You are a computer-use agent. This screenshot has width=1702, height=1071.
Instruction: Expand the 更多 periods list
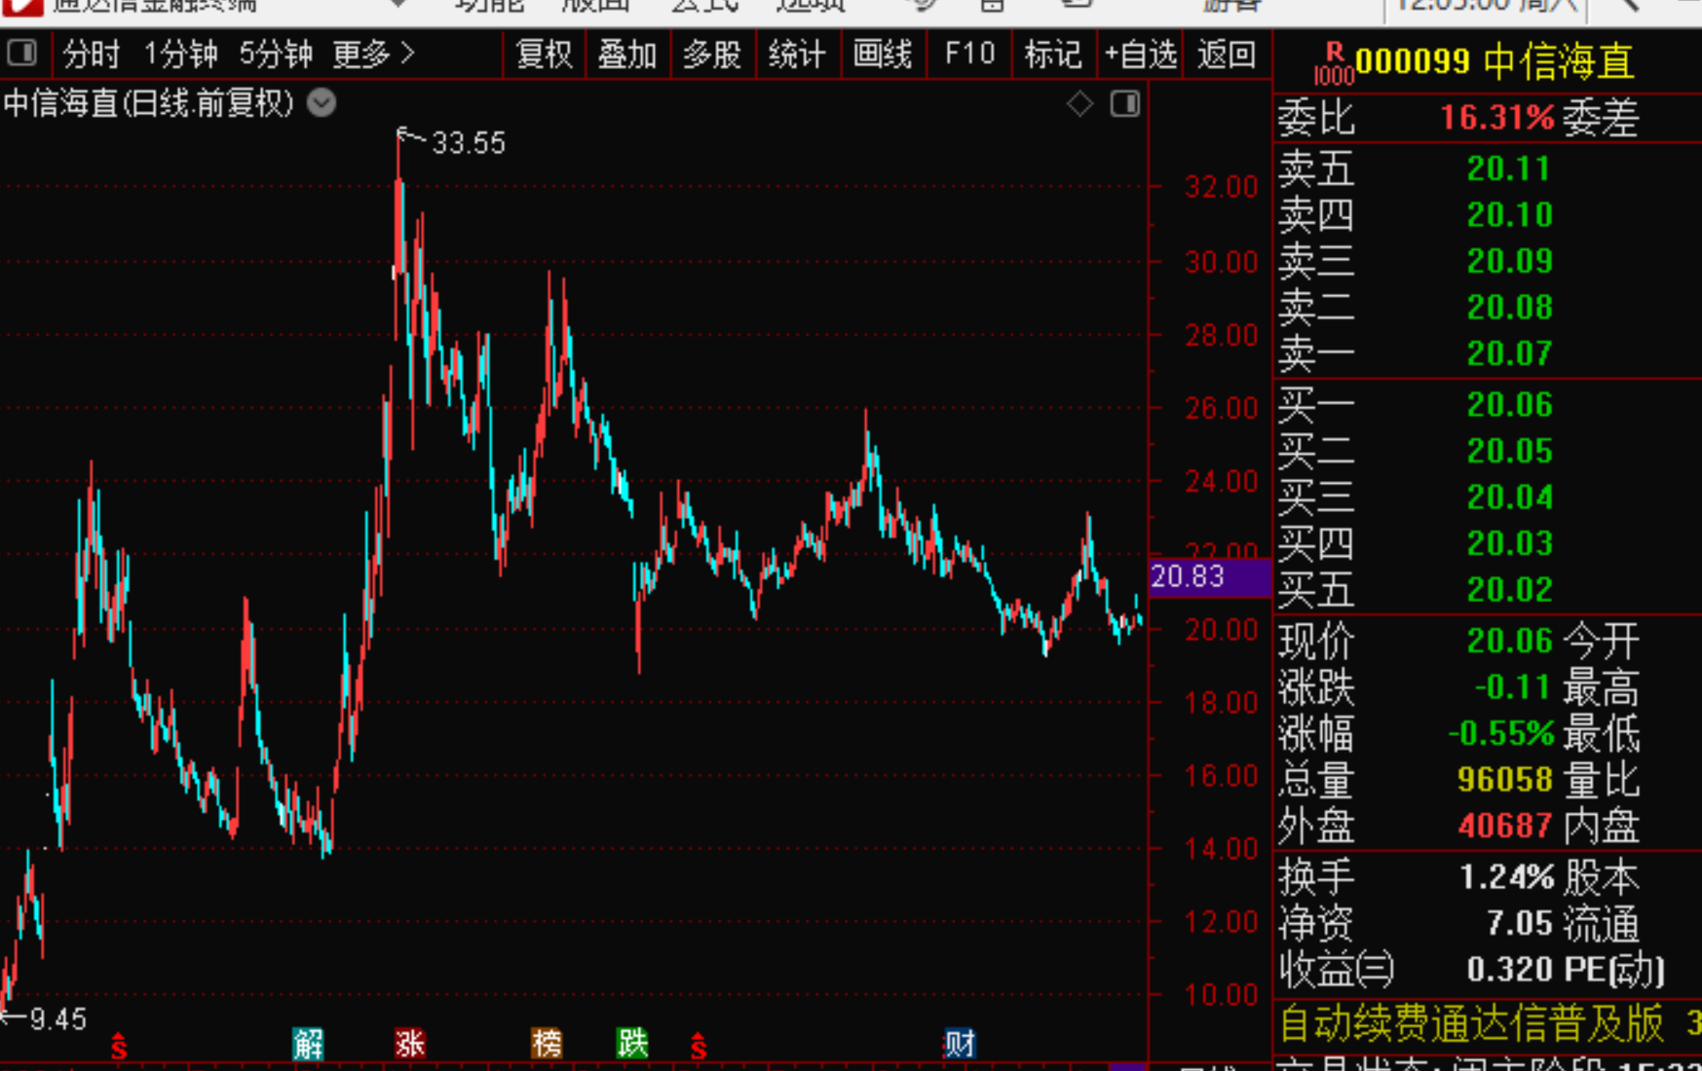(374, 55)
